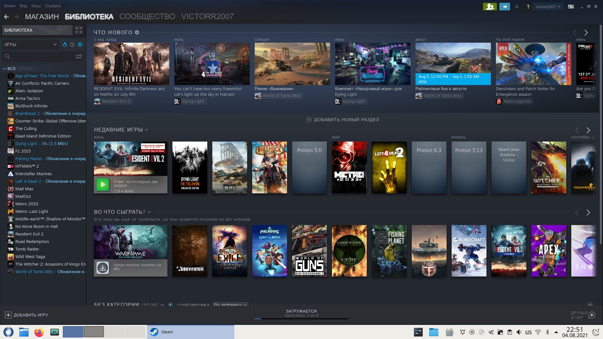Image resolution: width=603 pixels, height=339 pixels.
Task: Collapse the ВСЕ games category
Action: [x=4, y=68]
